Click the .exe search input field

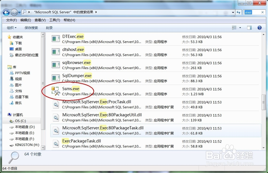pos(252,12)
